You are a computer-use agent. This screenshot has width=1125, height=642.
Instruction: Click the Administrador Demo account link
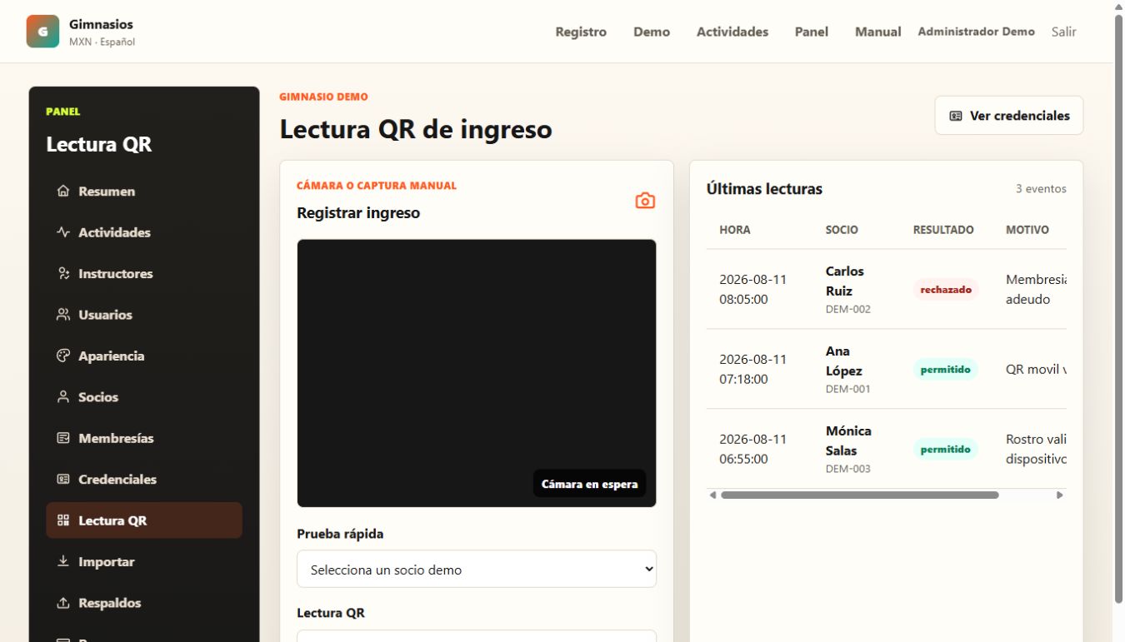(977, 32)
